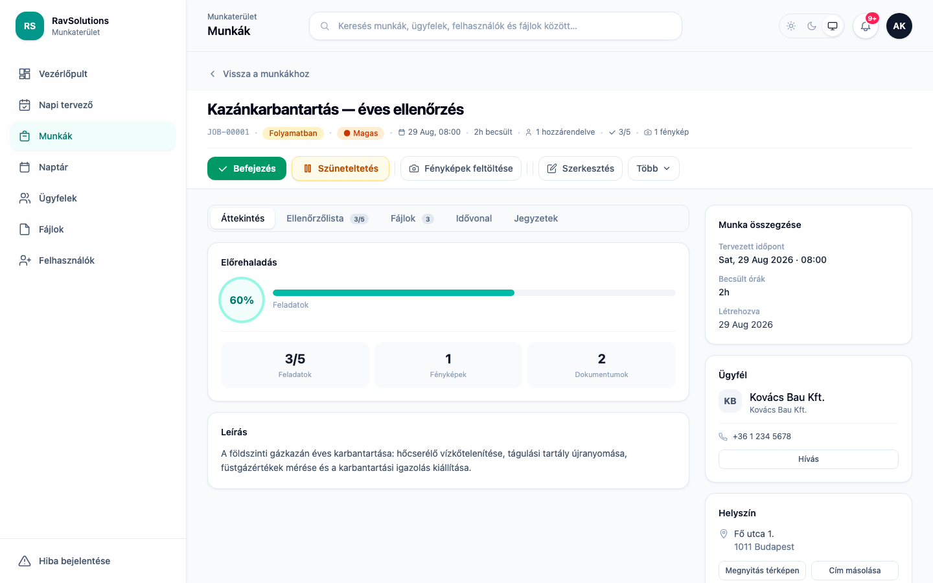Click 2h becsült estimate text
Image resolution: width=933 pixels, height=583 pixels.
493,132
